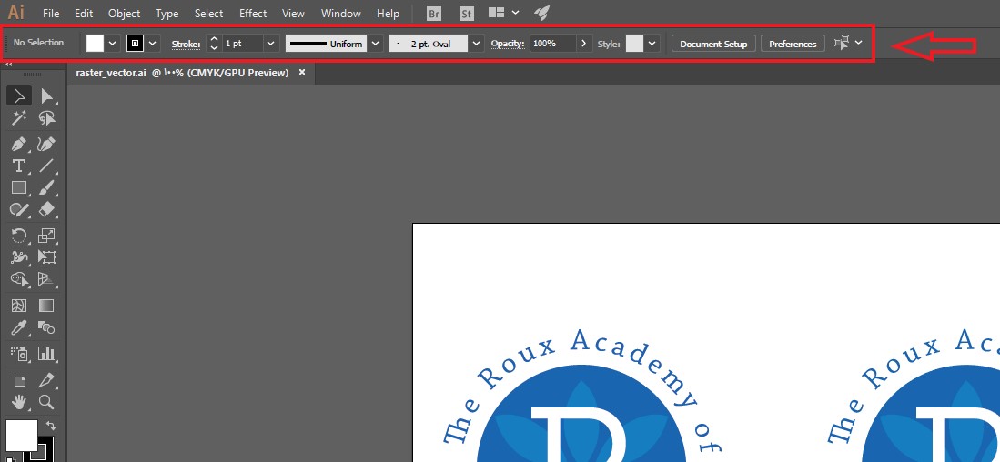Select the Symbol Sprayer tool
This screenshot has width=1000, height=462.
tap(19, 354)
